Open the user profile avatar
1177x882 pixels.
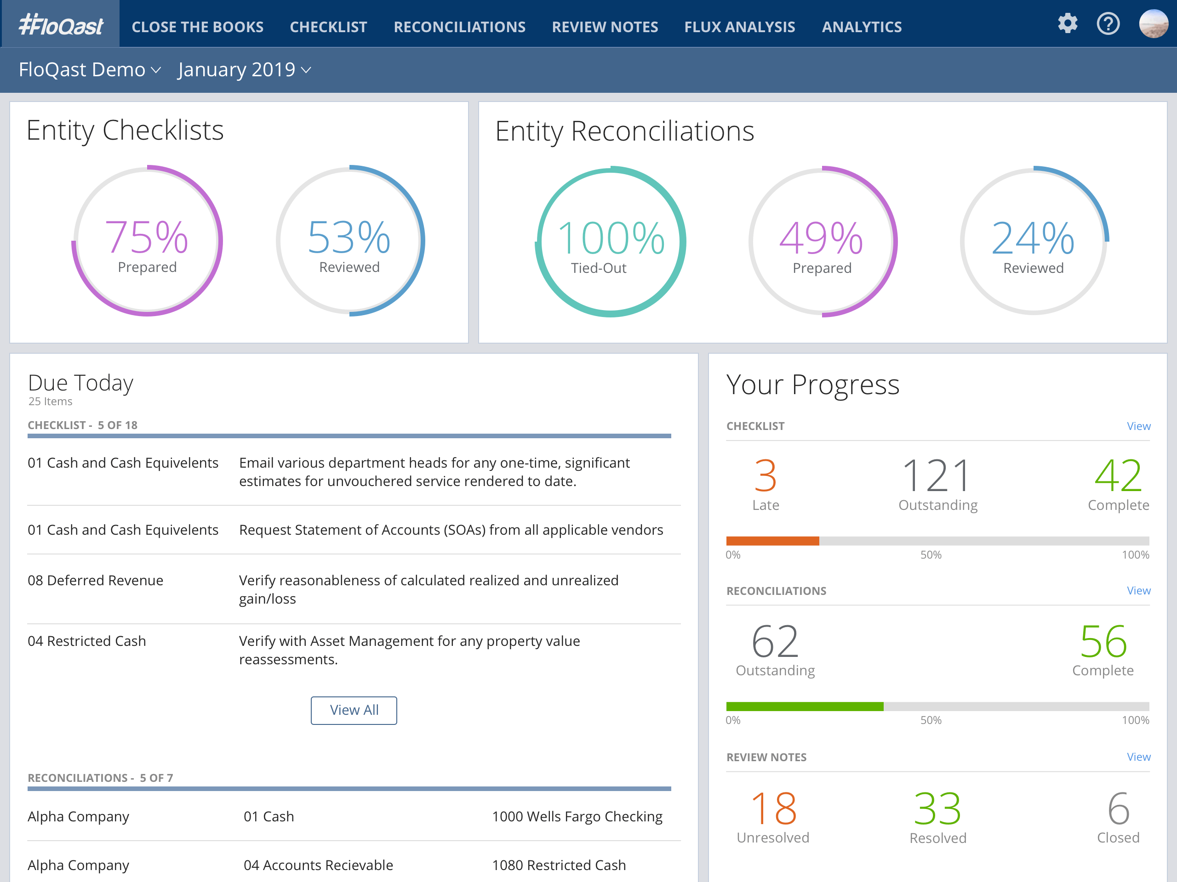[x=1153, y=24]
